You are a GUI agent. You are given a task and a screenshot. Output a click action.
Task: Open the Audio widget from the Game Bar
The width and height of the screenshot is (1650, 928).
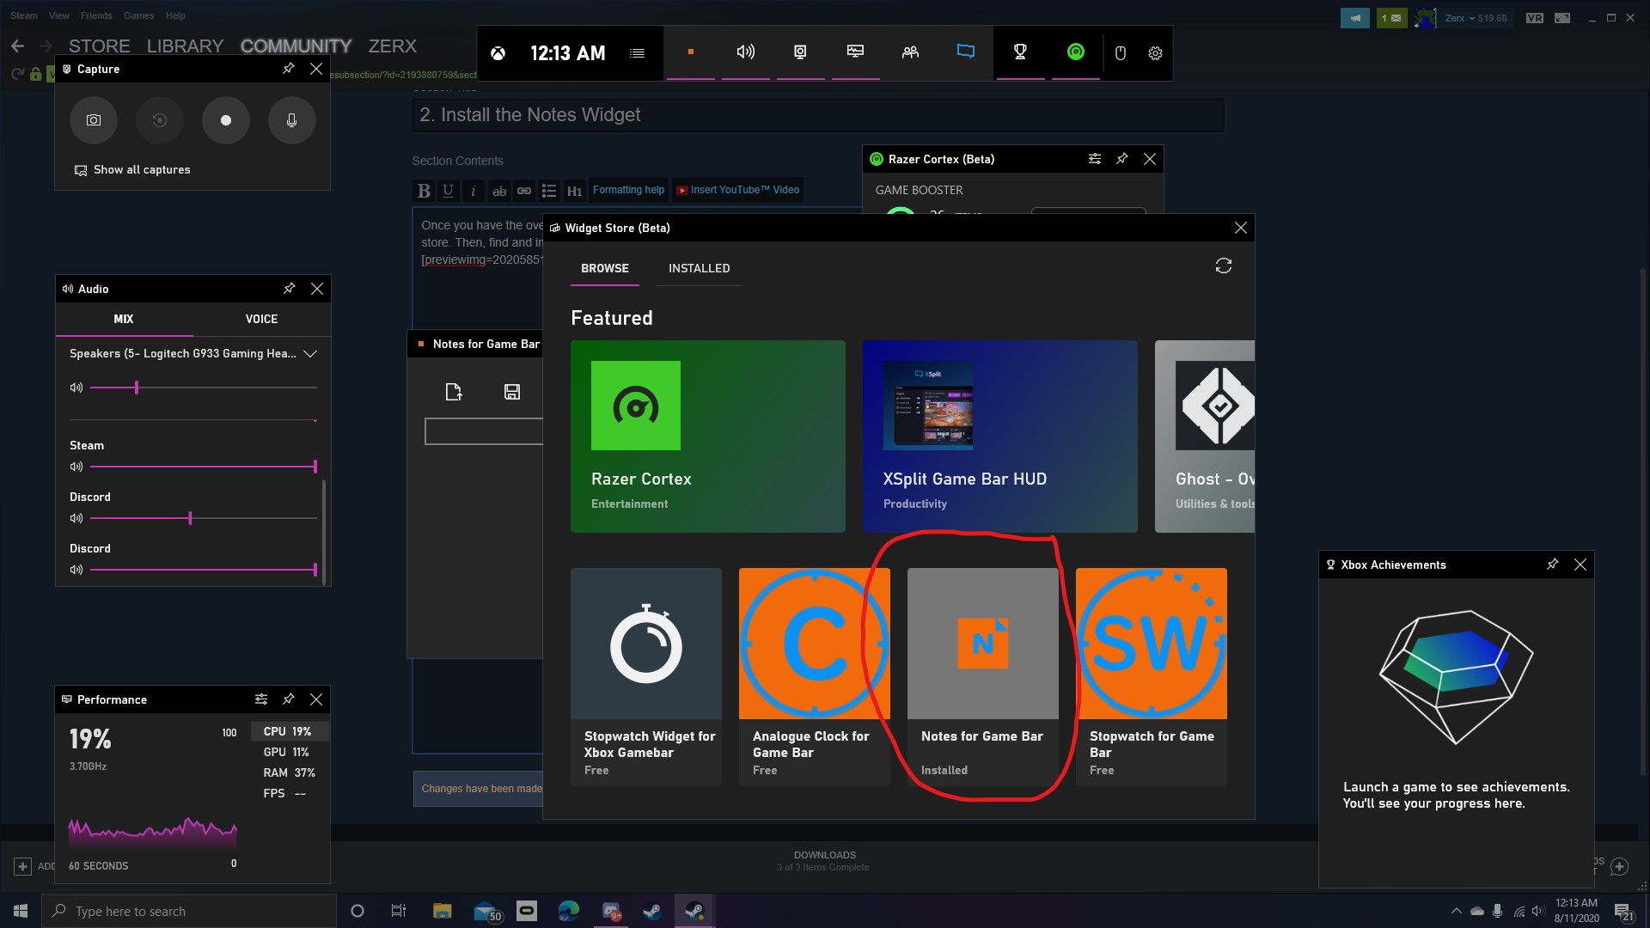tap(745, 52)
